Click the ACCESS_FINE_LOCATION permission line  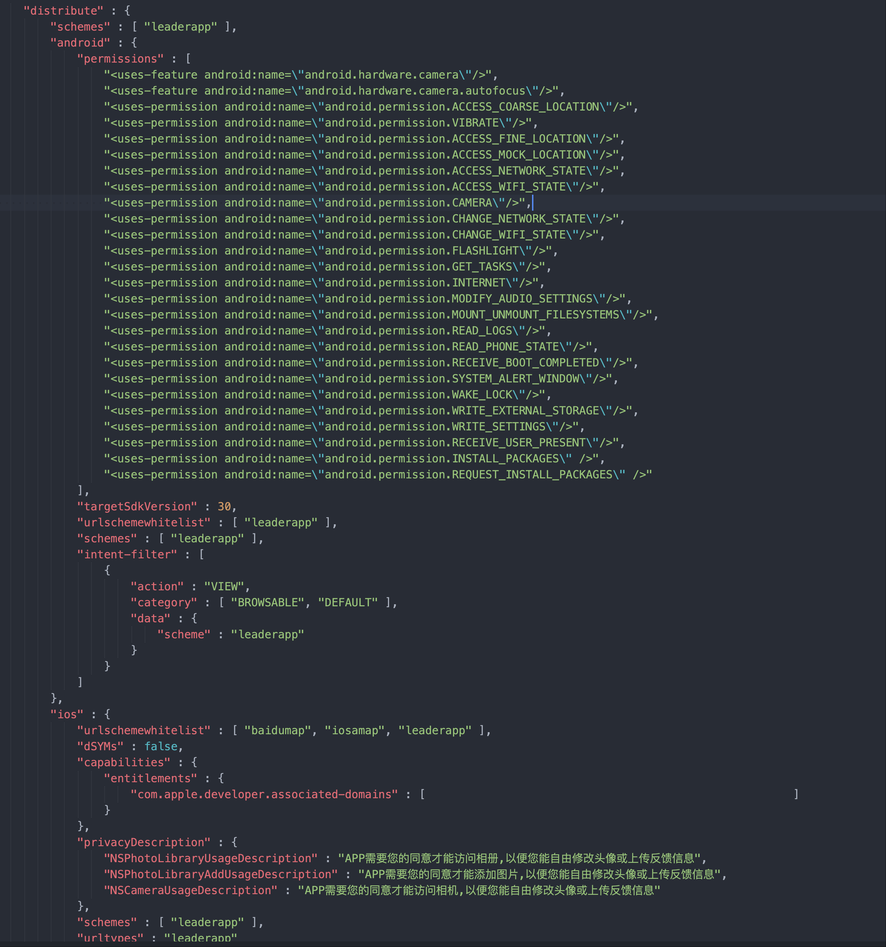tap(364, 139)
